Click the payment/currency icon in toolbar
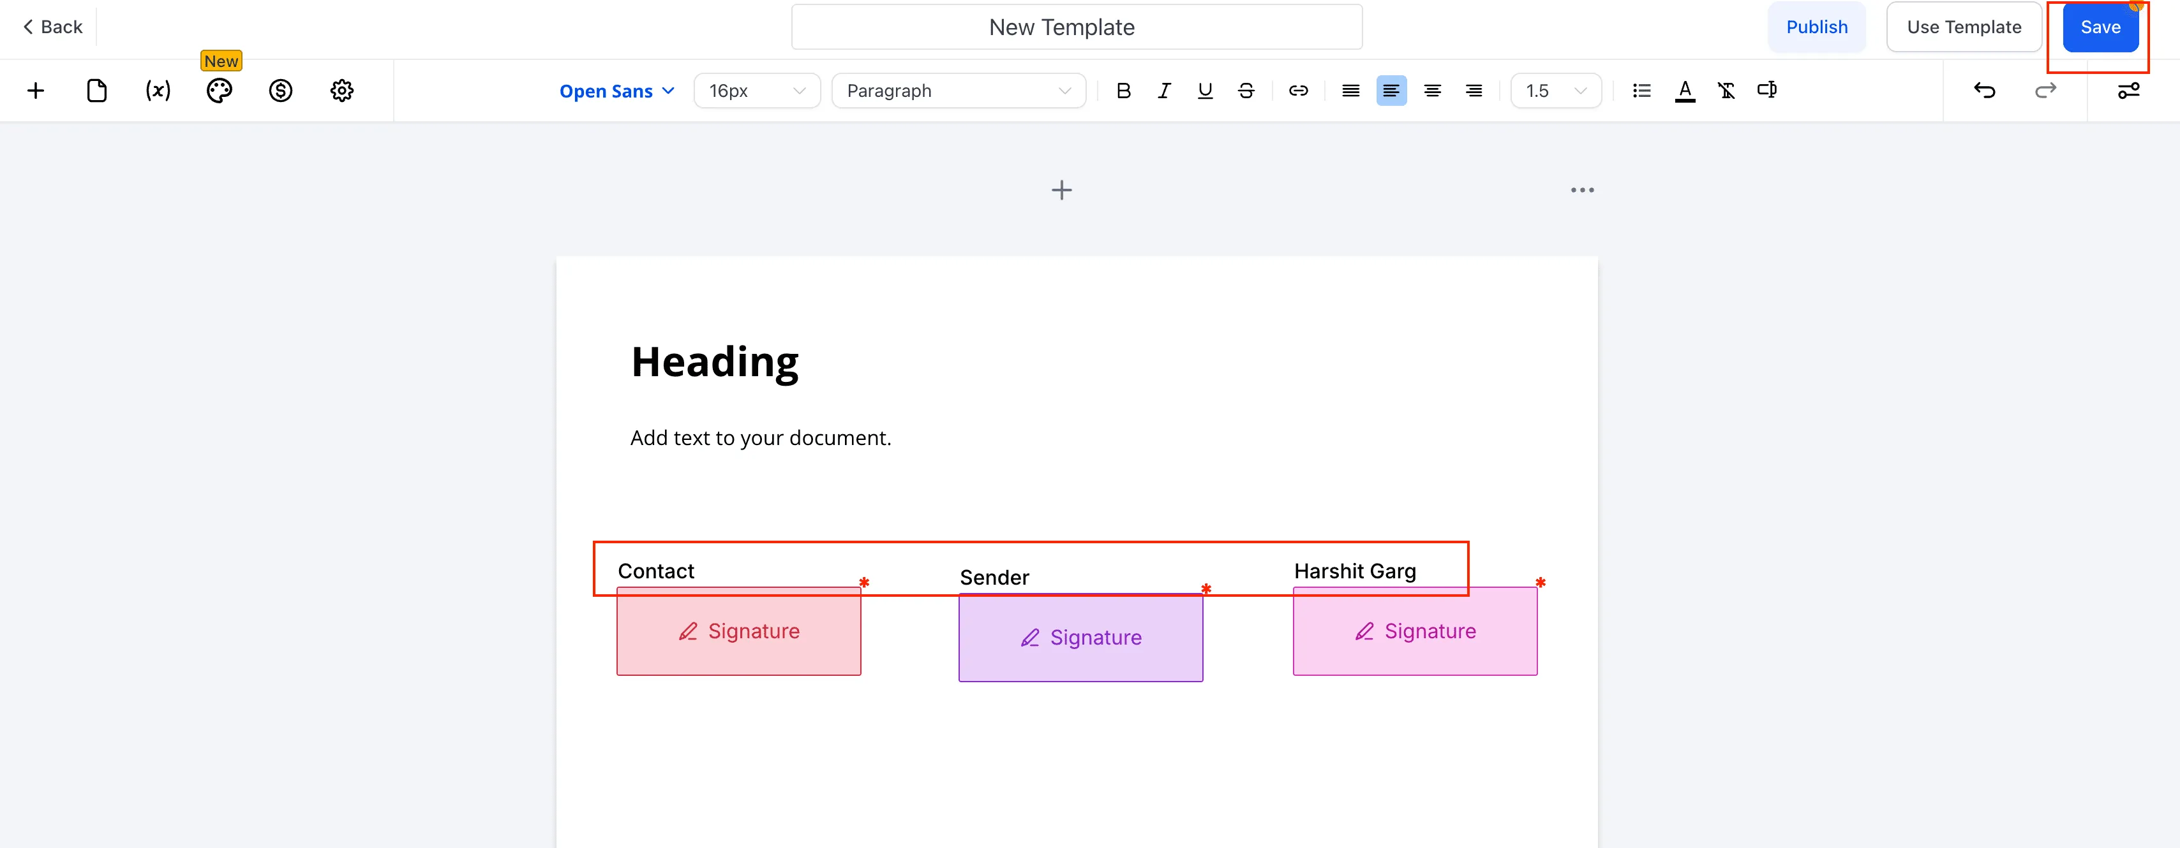The width and height of the screenshot is (2180, 848). point(280,91)
